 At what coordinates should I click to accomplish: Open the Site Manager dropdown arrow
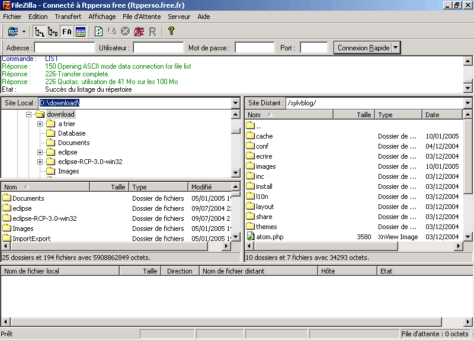pos(24,31)
